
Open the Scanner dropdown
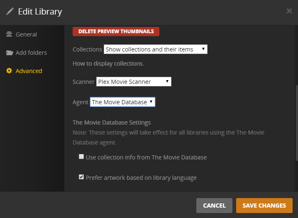[134, 82]
